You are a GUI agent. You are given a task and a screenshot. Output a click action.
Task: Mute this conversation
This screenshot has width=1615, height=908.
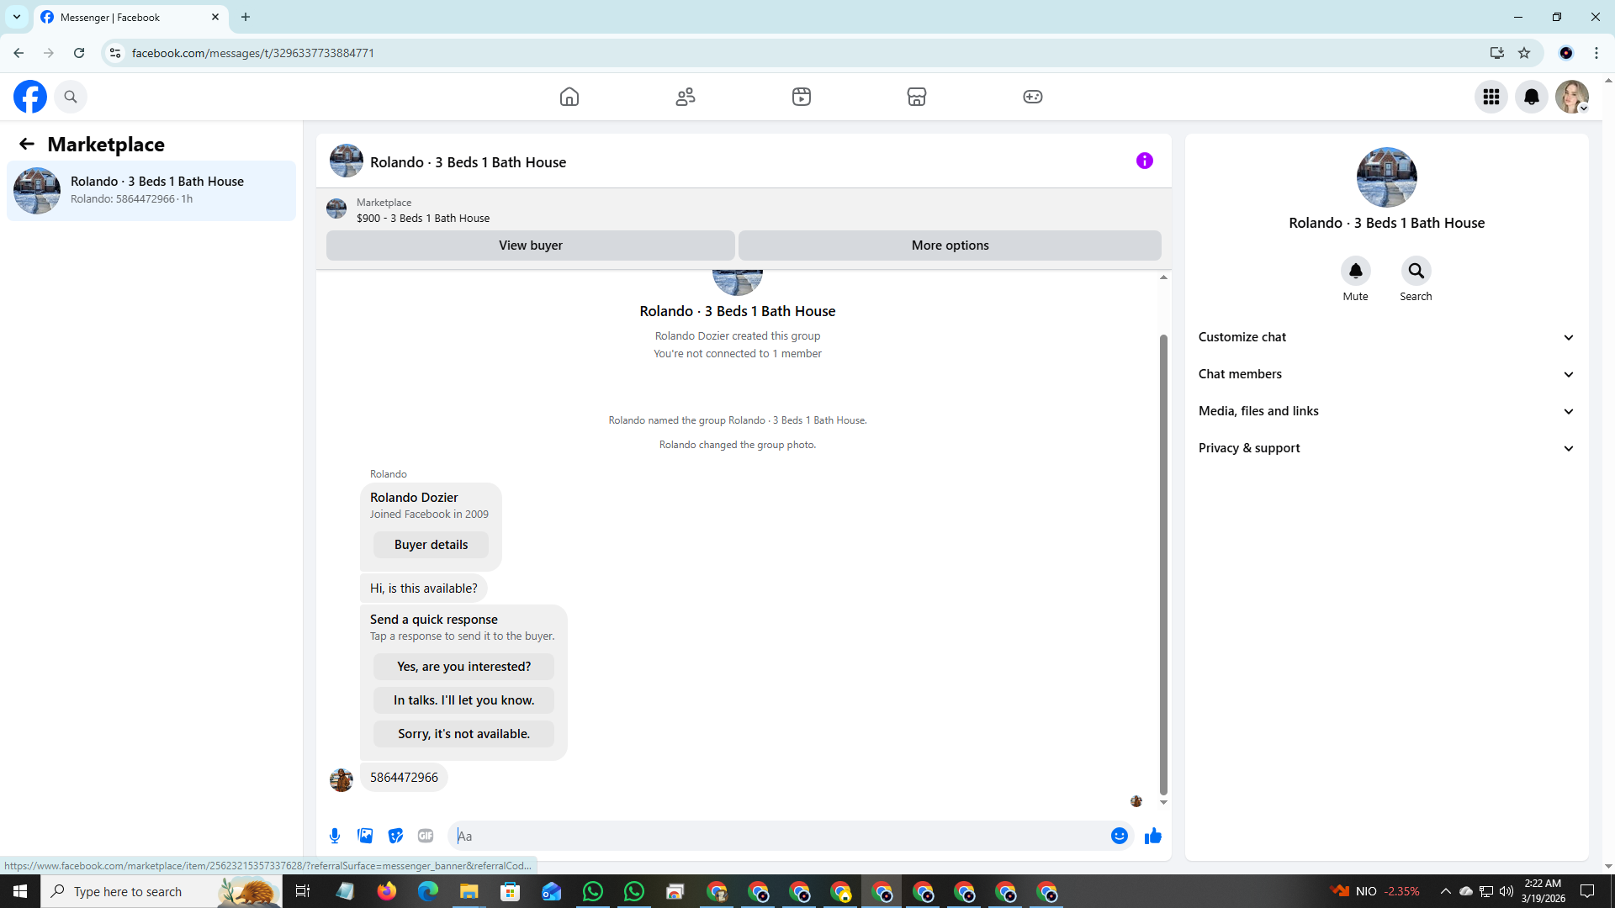pos(1355,272)
